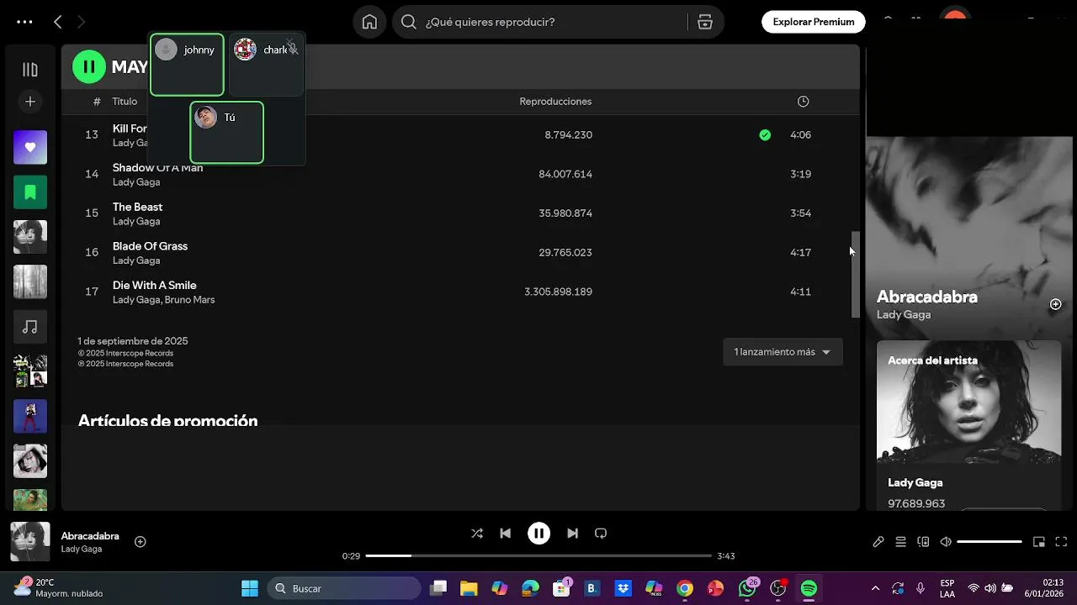Add current song to Liked Songs in player bar
Screen dimensions: 1077x605
141,542
